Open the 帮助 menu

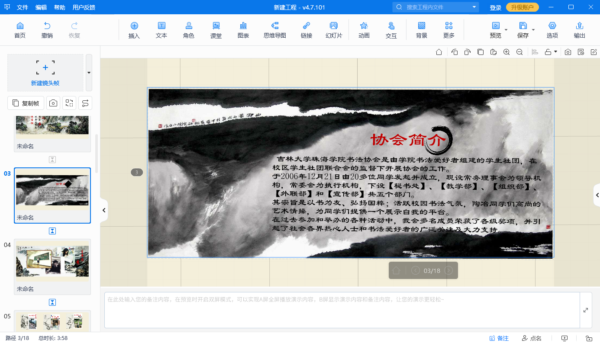(60, 7)
